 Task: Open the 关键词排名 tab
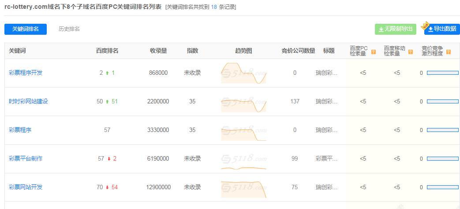(26, 29)
